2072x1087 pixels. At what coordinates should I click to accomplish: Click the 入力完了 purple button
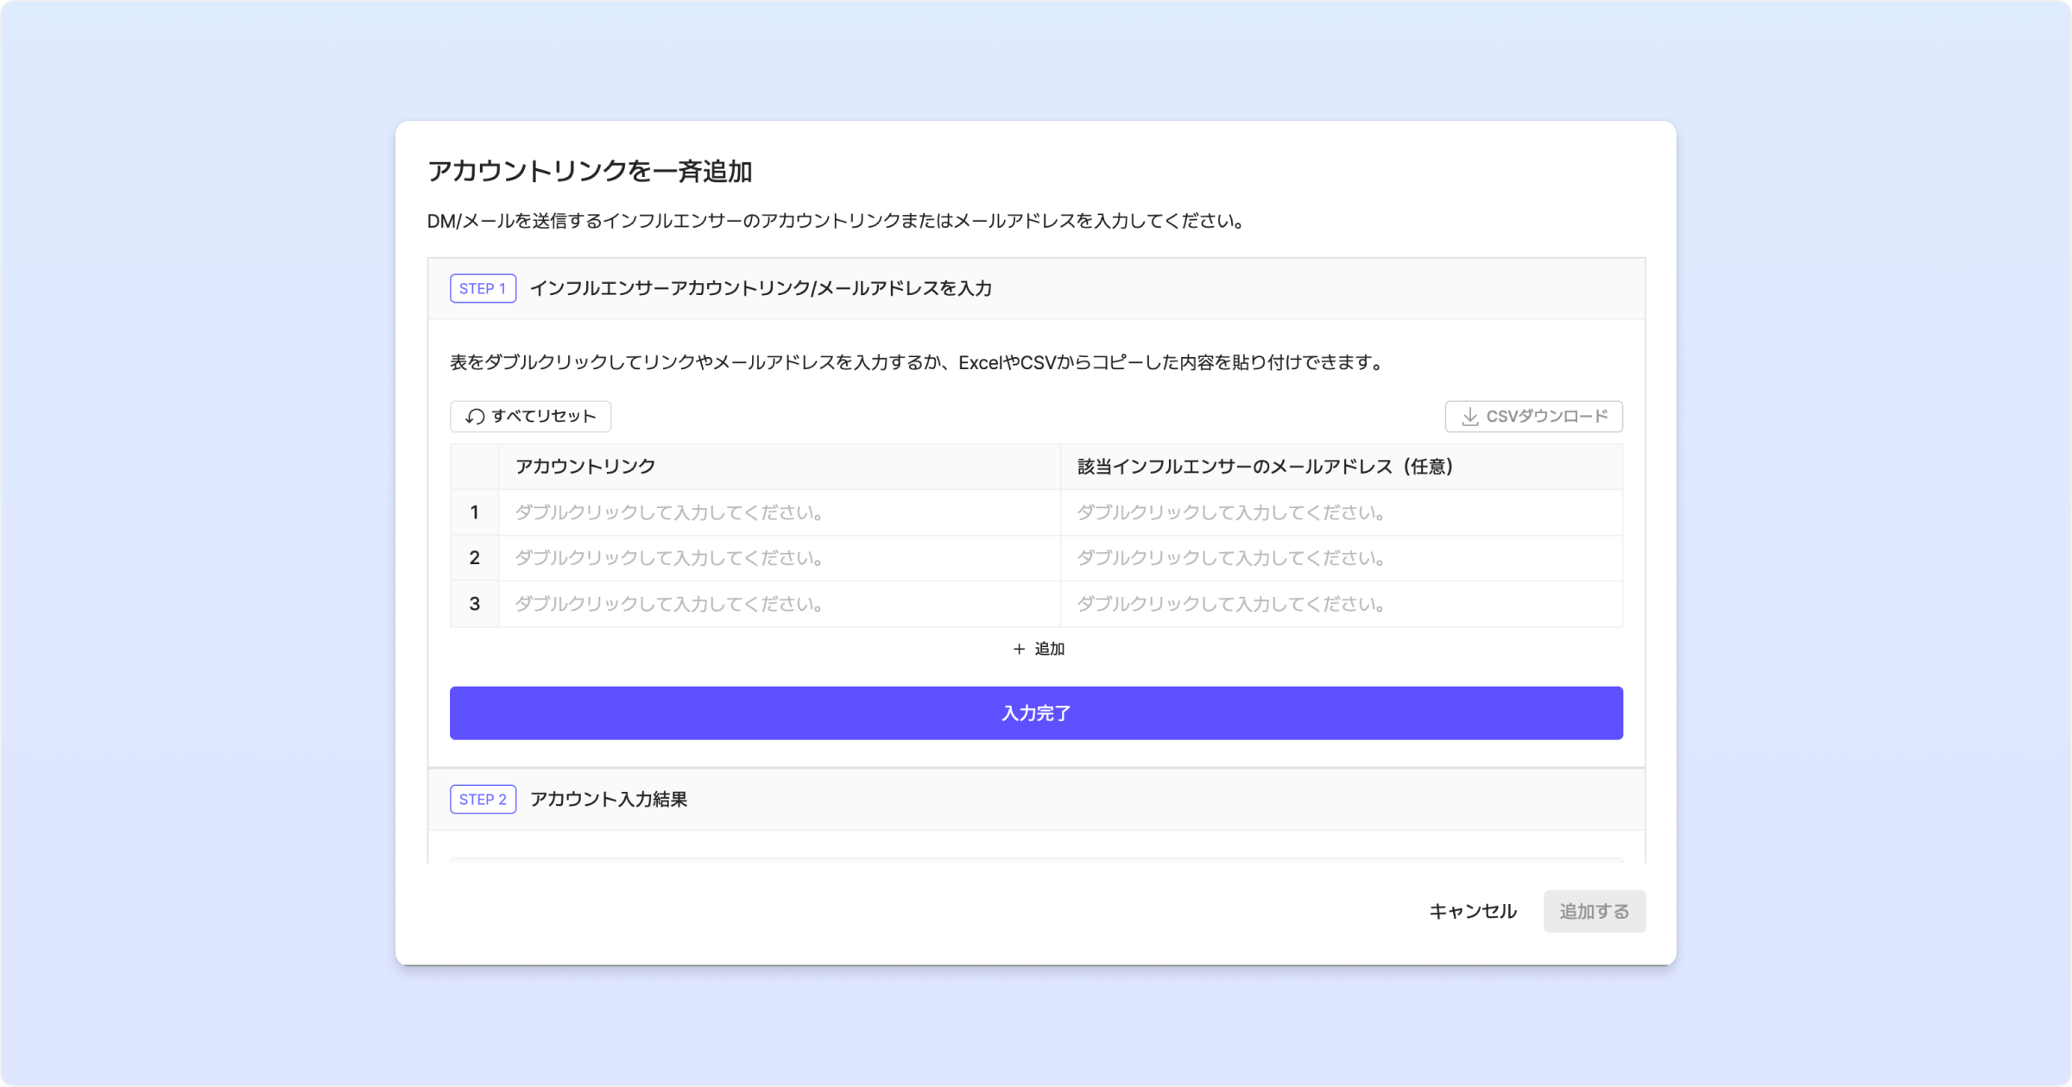pos(1036,713)
